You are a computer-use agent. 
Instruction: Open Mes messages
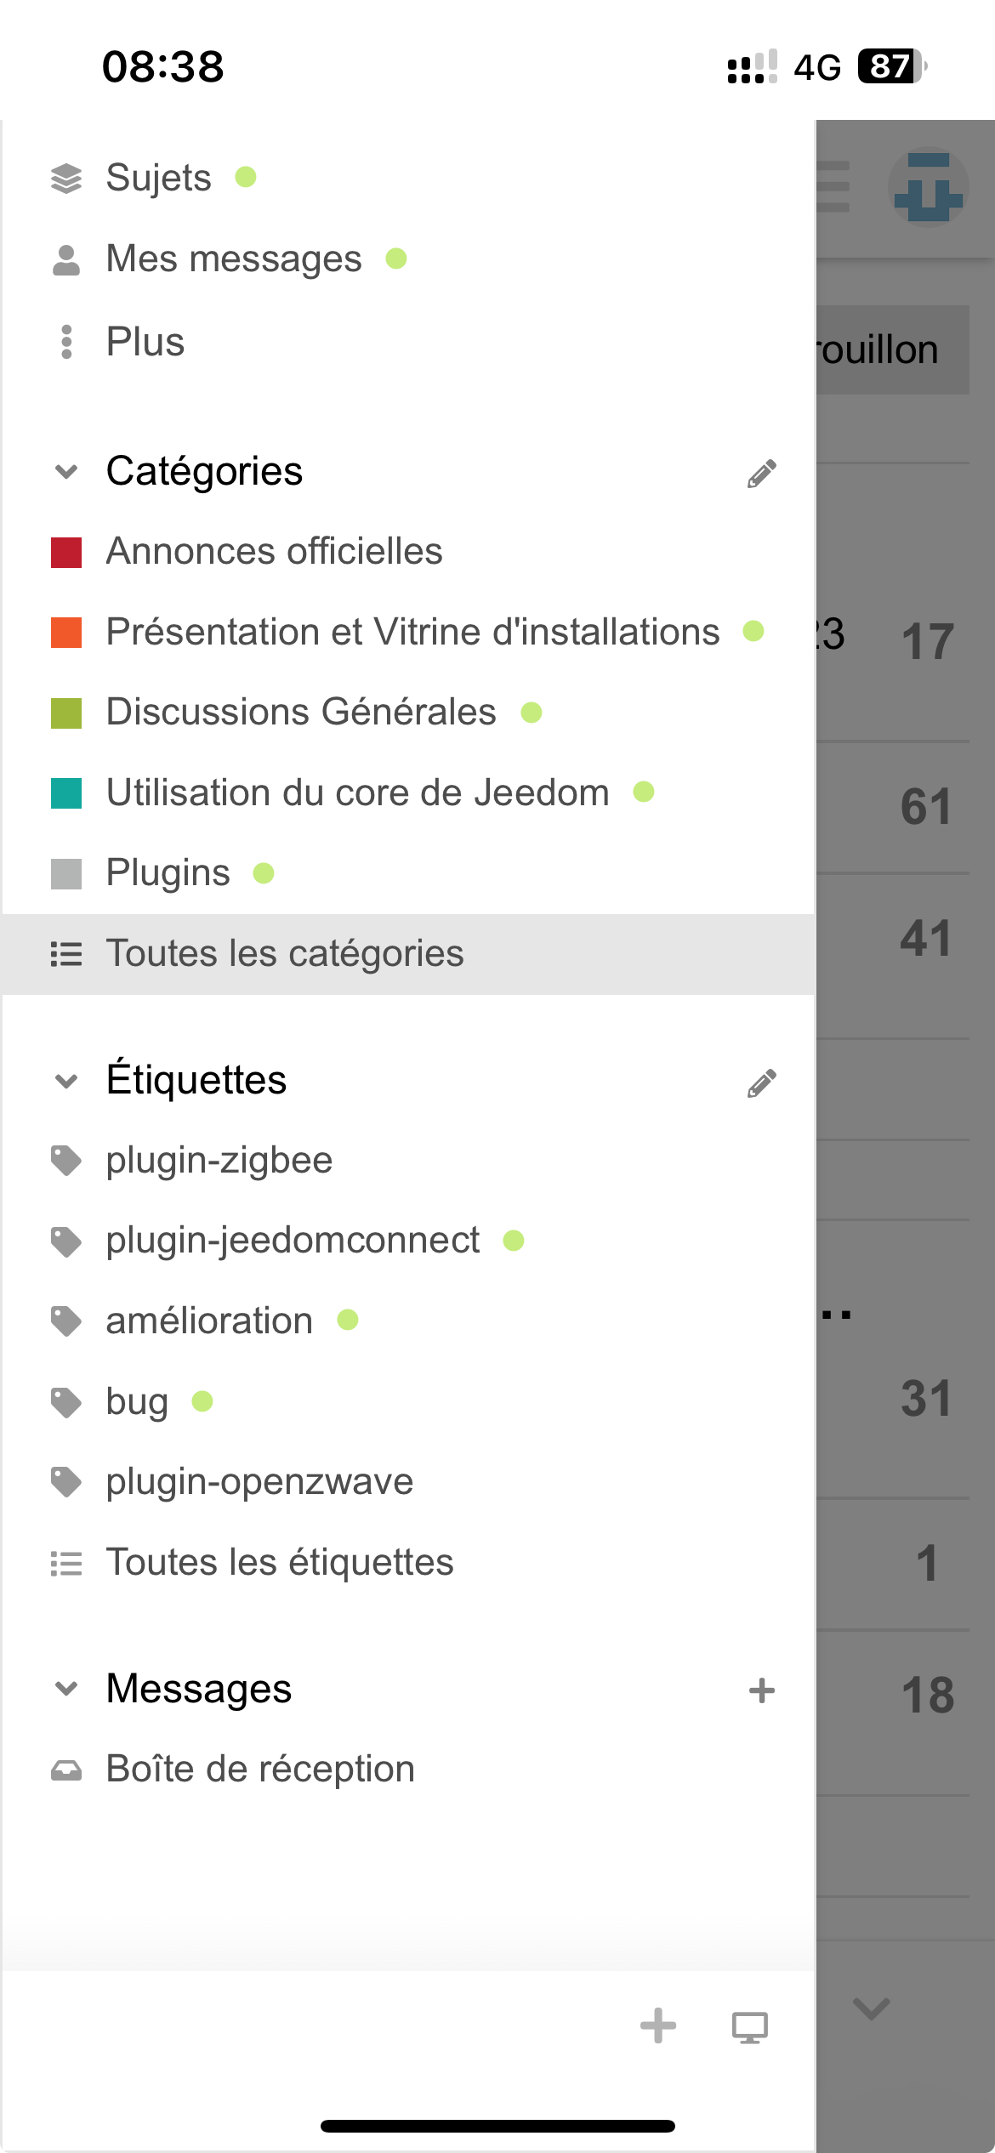click(233, 258)
